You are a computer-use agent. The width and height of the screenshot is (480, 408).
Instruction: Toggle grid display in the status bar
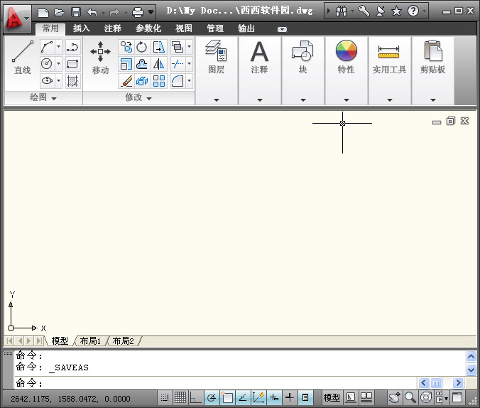click(180, 398)
